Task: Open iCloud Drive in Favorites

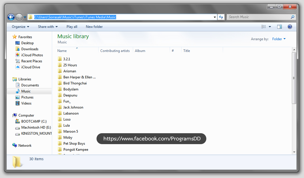Action: pos(31,67)
